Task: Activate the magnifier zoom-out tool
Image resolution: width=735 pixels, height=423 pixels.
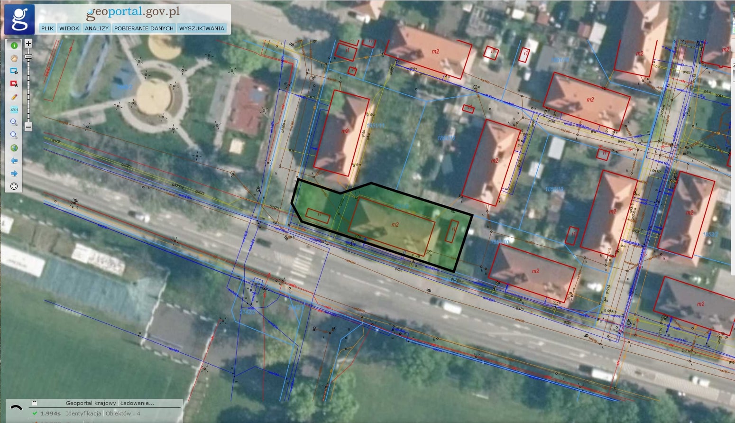Action: click(14, 135)
